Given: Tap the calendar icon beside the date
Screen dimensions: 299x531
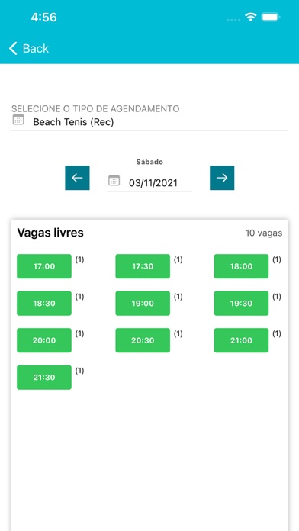Looking at the screenshot, I should tap(114, 181).
